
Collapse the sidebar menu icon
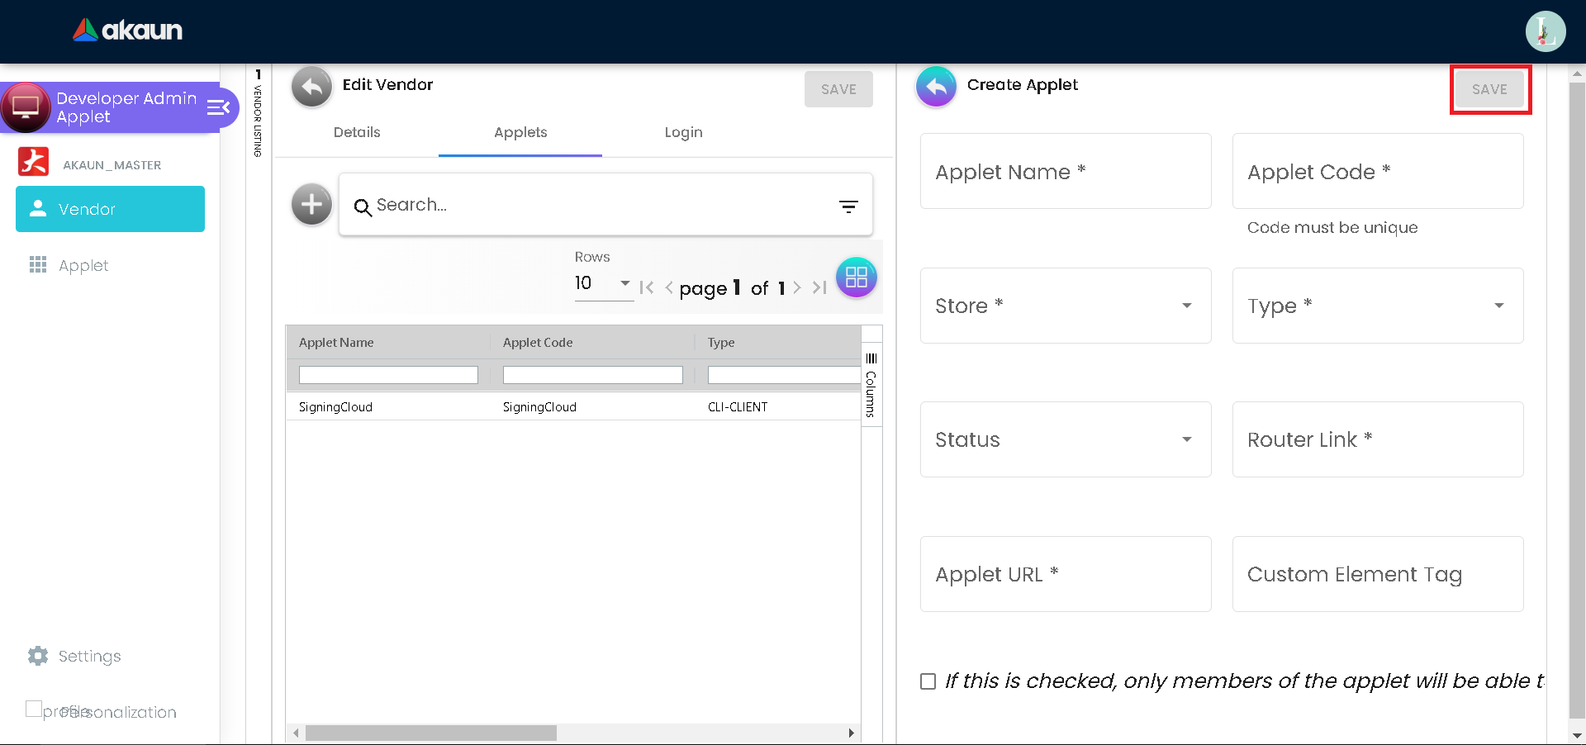218,107
